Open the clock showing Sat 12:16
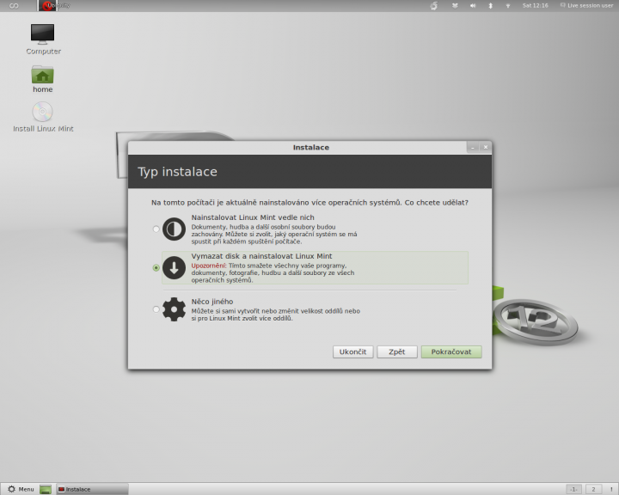 click(535, 5)
